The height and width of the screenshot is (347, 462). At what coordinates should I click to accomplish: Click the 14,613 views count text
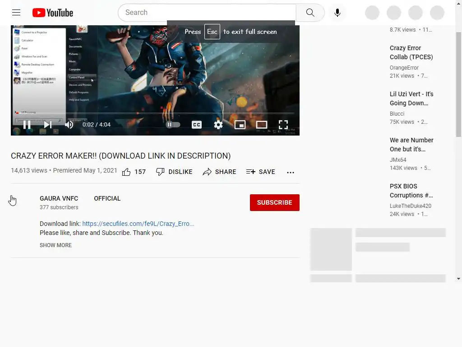tap(29, 170)
